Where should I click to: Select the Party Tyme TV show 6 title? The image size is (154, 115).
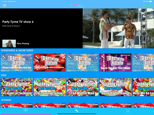pyautogui.click(x=18, y=22)
